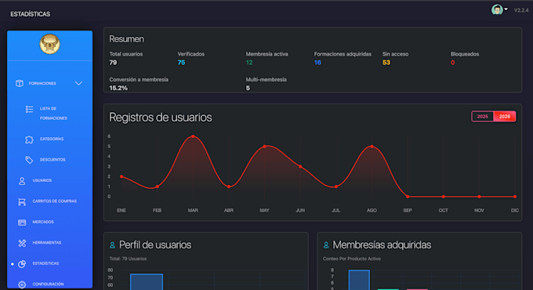Click the AGO data point on chart
This screenshot has height=290, width=533.
pos(372,147)
